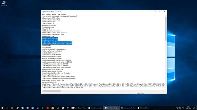
Task: Click the line UnlockConsoleFPS=False
Action: click(50, 18)
